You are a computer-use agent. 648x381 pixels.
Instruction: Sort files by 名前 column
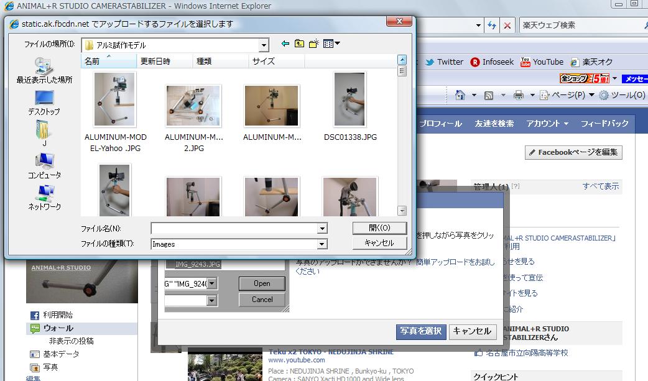click(109, 61)
